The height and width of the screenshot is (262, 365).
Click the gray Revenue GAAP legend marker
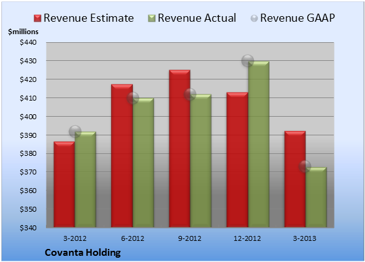click(x=255, y=19)
